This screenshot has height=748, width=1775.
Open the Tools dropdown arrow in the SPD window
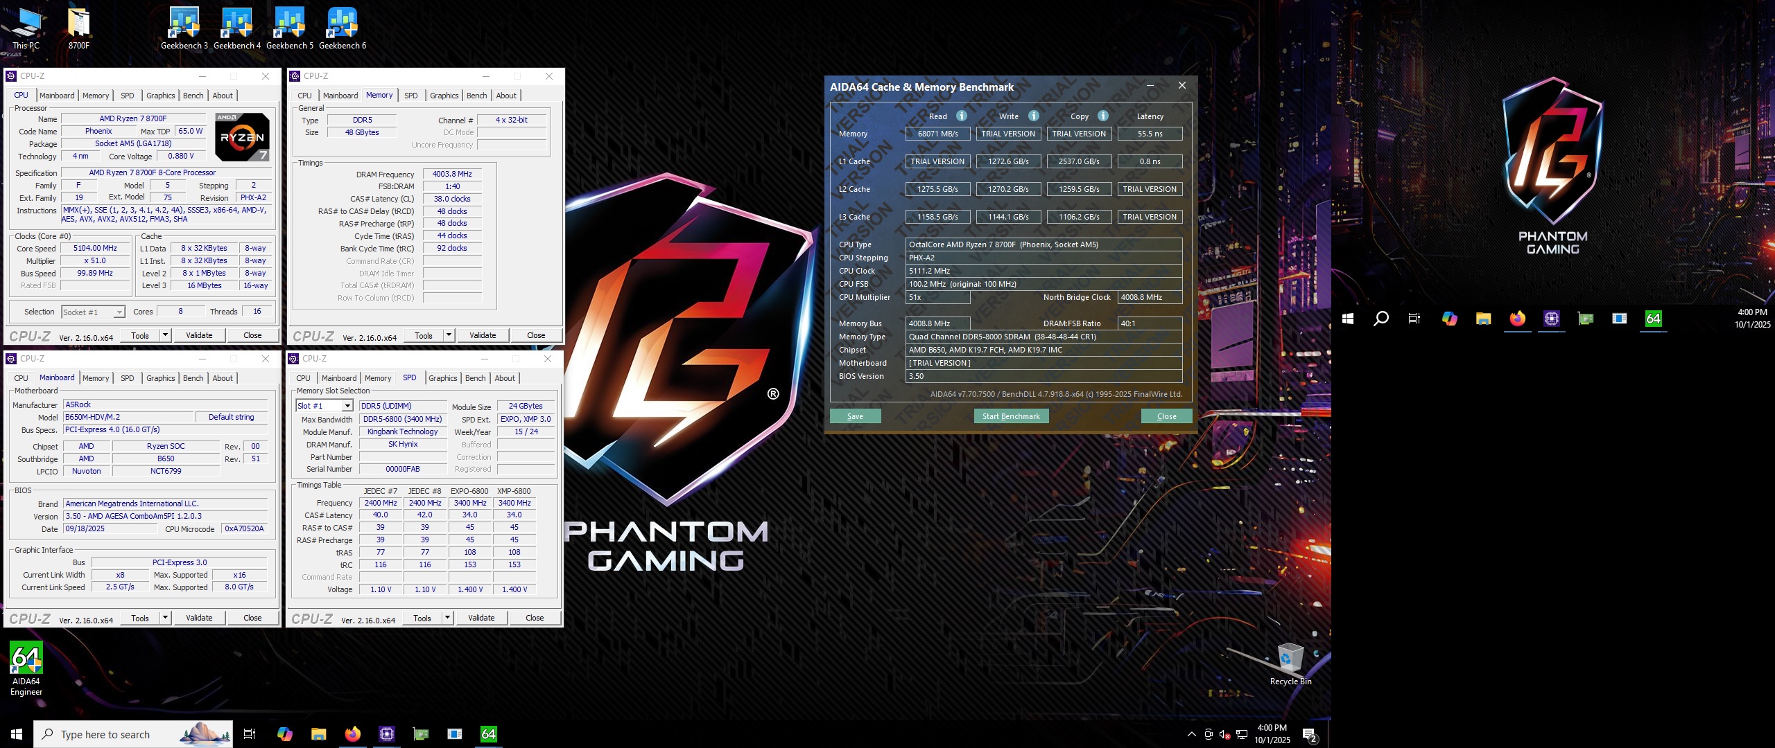[447, 618]
